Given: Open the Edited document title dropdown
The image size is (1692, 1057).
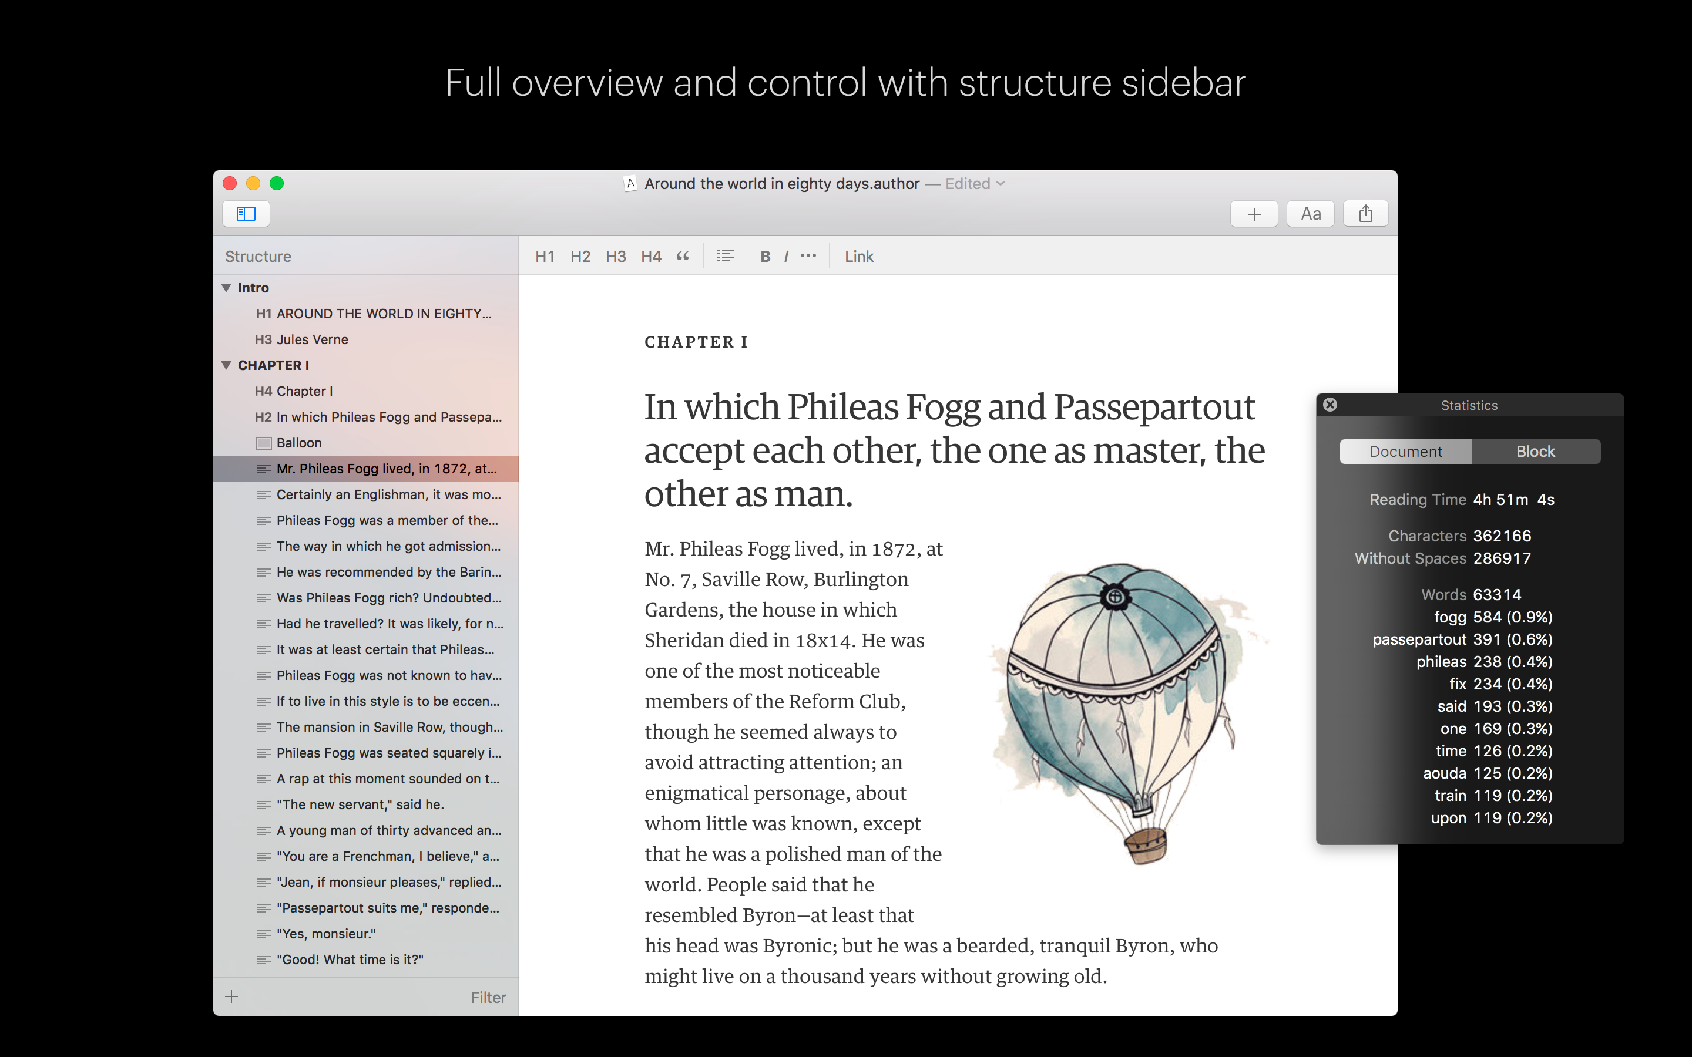Looking at the screenshot, I should [1001, 183].
